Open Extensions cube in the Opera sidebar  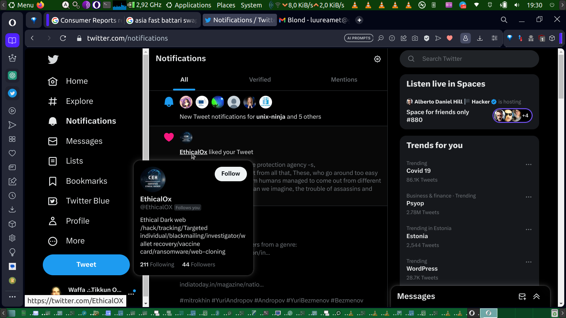(x=12, y=224)
